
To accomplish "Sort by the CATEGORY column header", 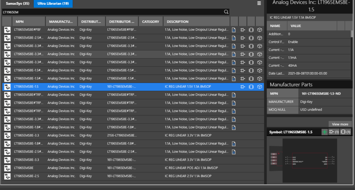I will tap(150, 22).
